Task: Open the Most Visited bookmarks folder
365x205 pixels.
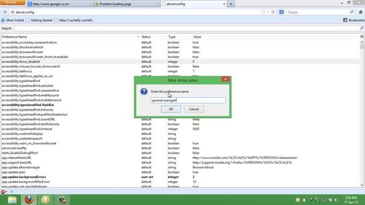Action: point(13,20)
